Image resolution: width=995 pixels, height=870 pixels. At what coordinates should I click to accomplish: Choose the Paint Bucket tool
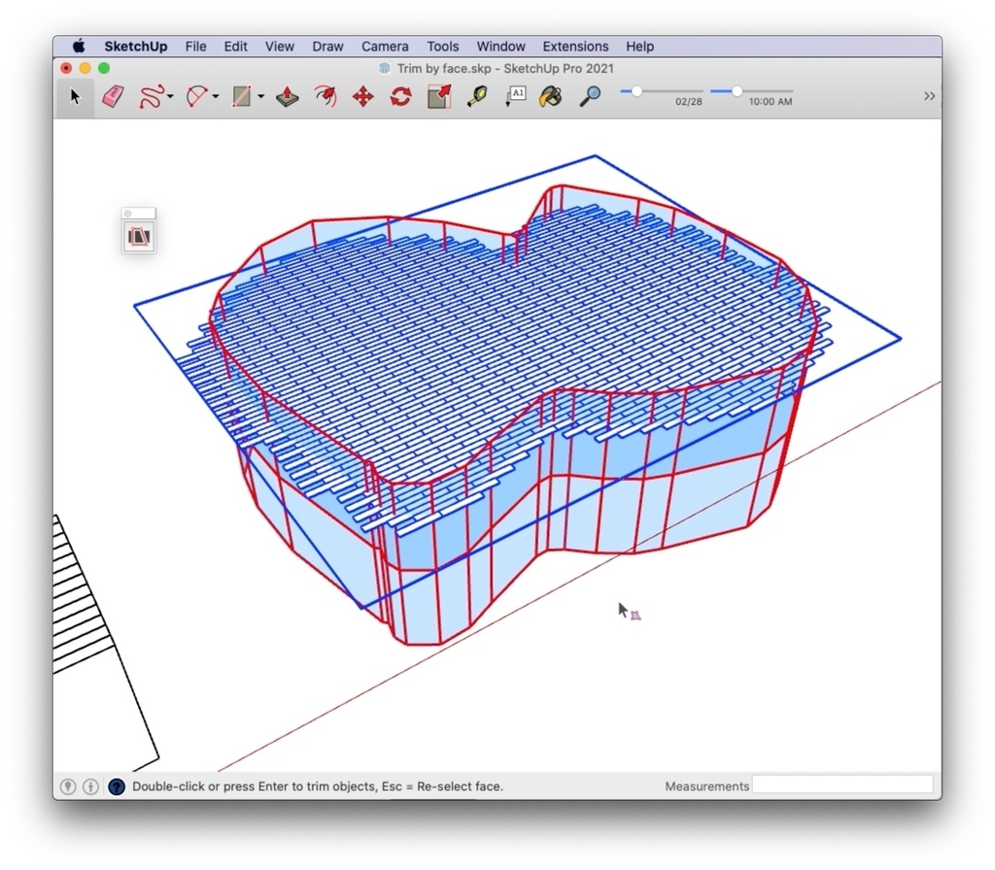pos(551,97)
